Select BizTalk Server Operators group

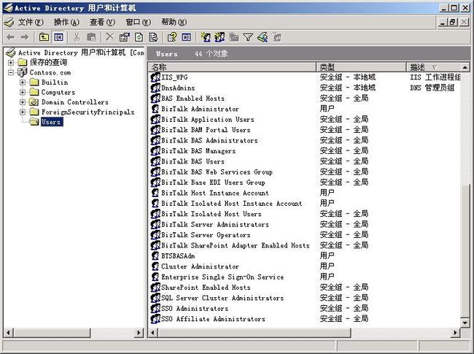(x=206, y=235)
